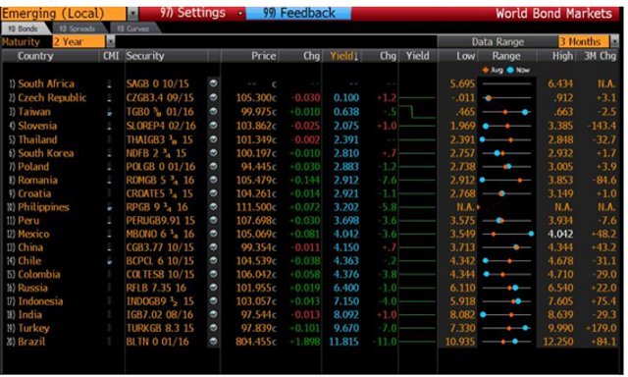Click the 3M Chg column header
Image resolution: width=628 pixels, height=377 pixels.
[x=600, y=56]
